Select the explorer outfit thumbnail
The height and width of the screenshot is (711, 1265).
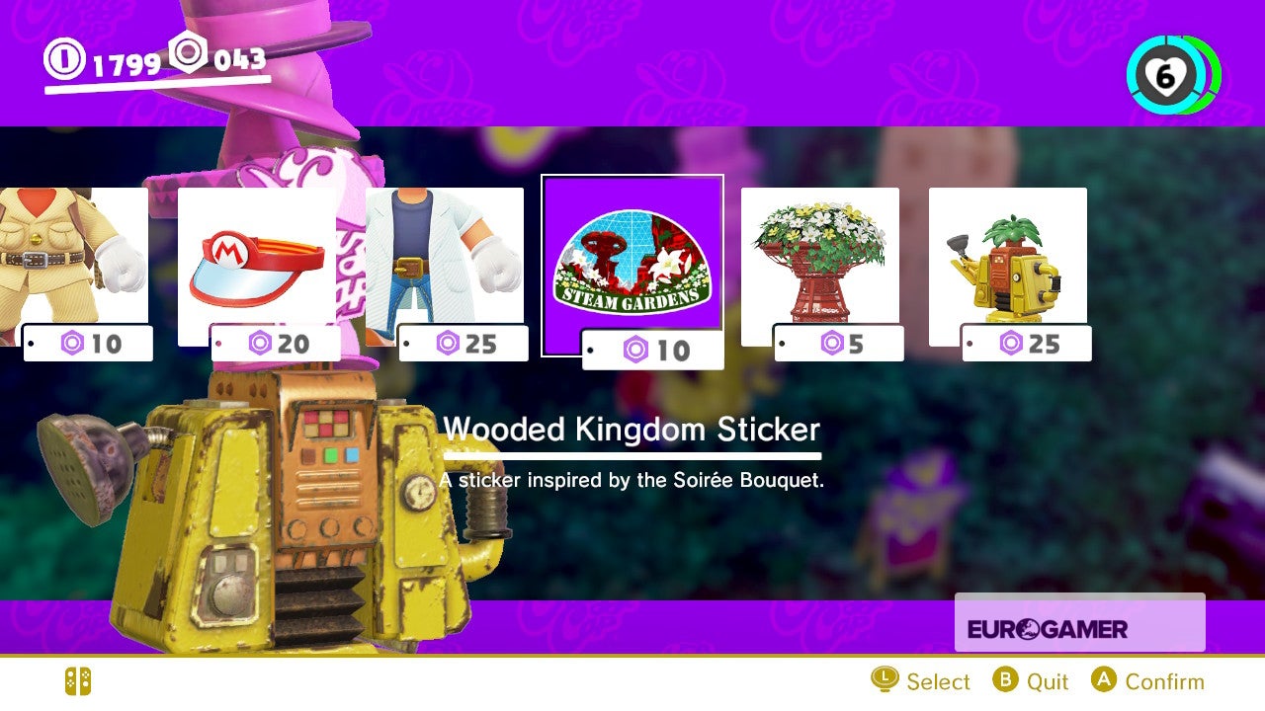(74, 267)
